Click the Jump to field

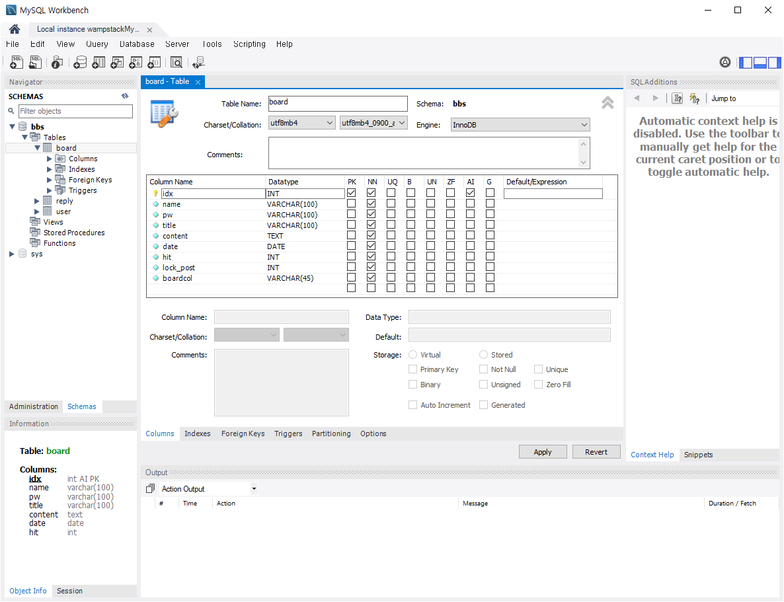(x=743, y=98)
